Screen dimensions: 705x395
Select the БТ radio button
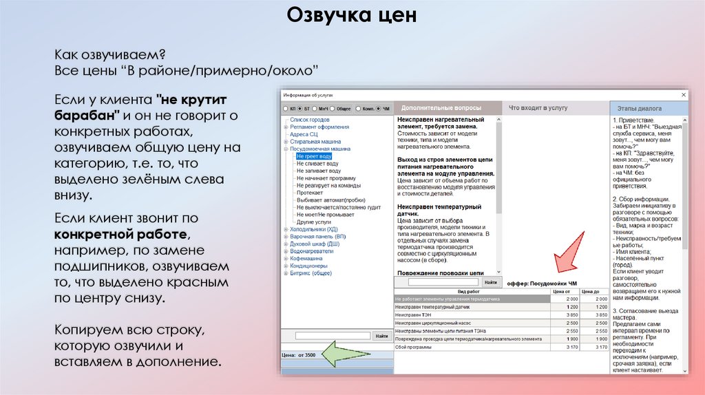tap(300, 109)
